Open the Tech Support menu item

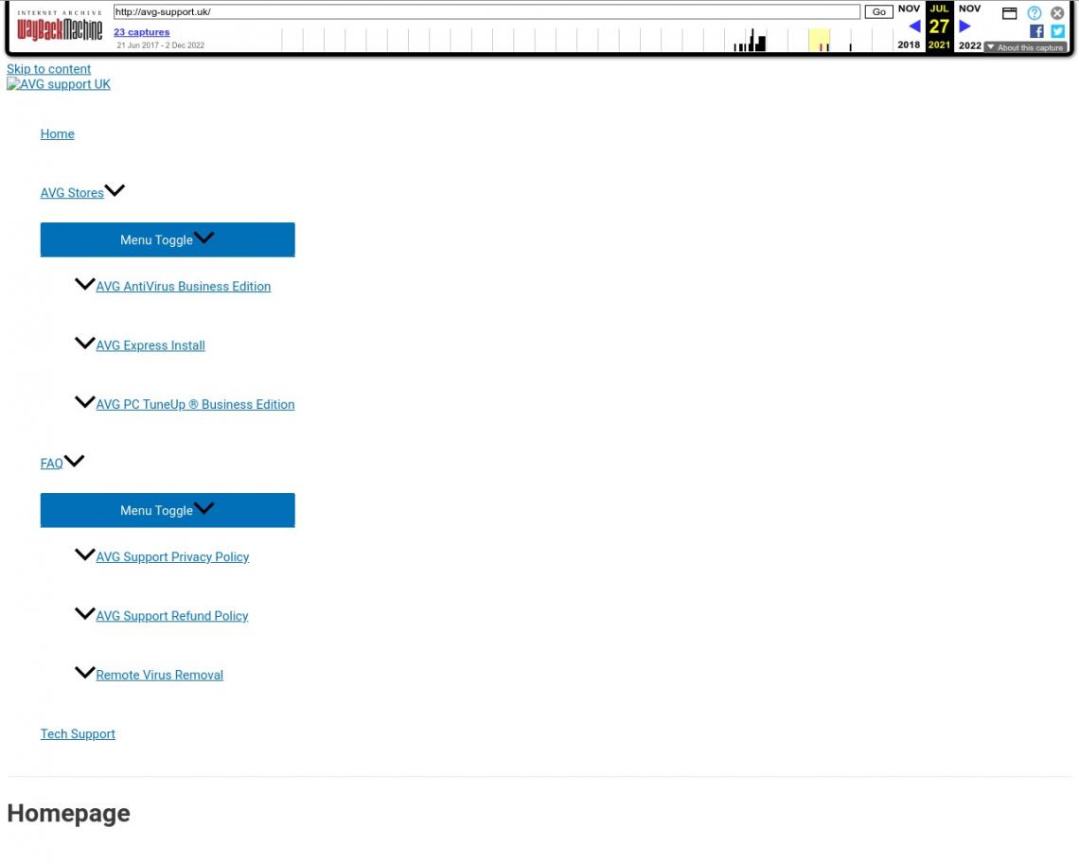[x=78, y=734]
